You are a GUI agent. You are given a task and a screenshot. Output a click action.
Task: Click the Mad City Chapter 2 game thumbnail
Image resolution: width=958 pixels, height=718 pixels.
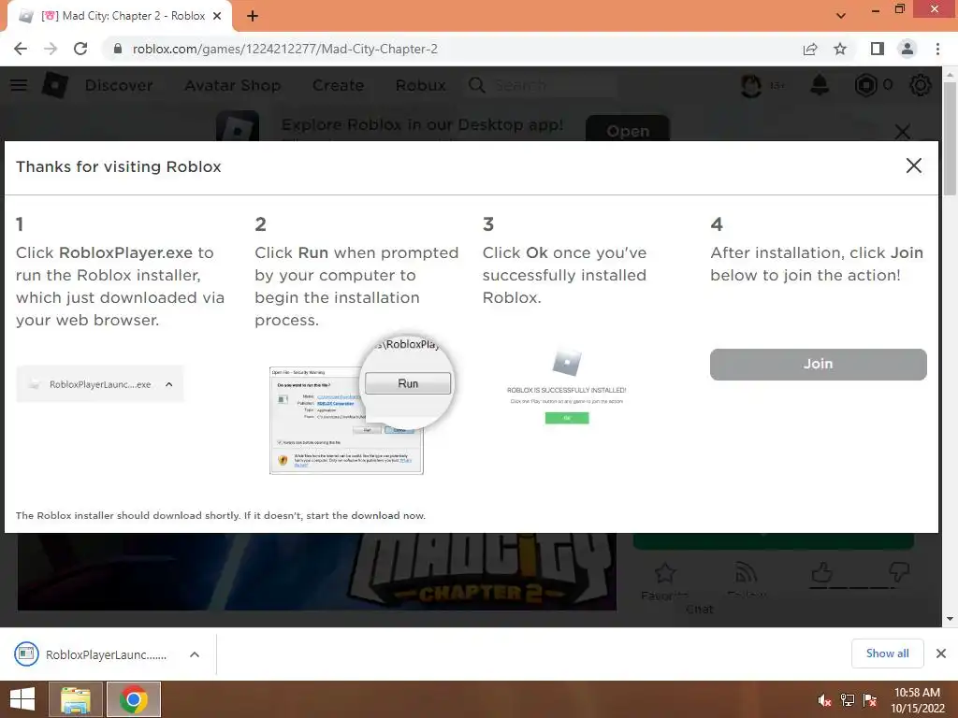(316, 571)
